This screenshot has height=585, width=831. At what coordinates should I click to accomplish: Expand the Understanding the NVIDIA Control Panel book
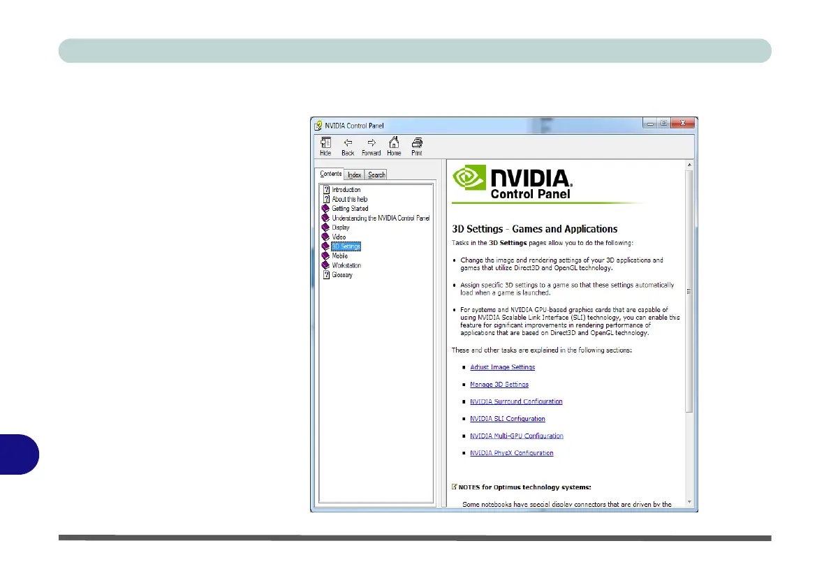tap(325, 219)
